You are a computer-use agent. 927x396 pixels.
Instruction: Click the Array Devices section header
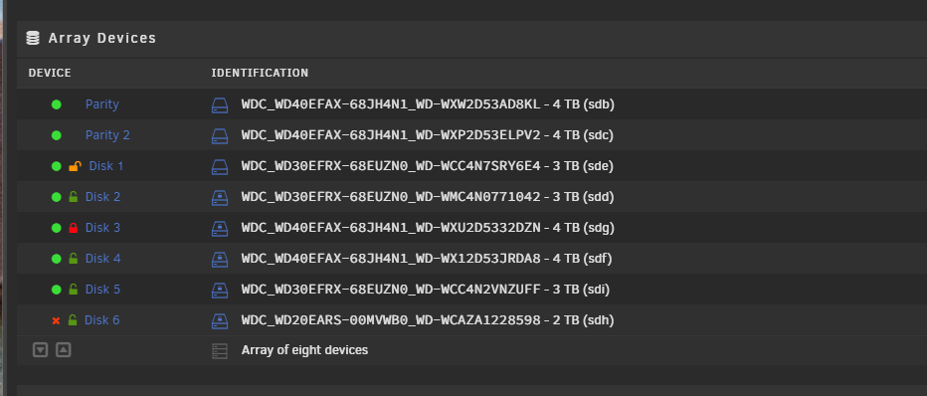click(102, 38)
